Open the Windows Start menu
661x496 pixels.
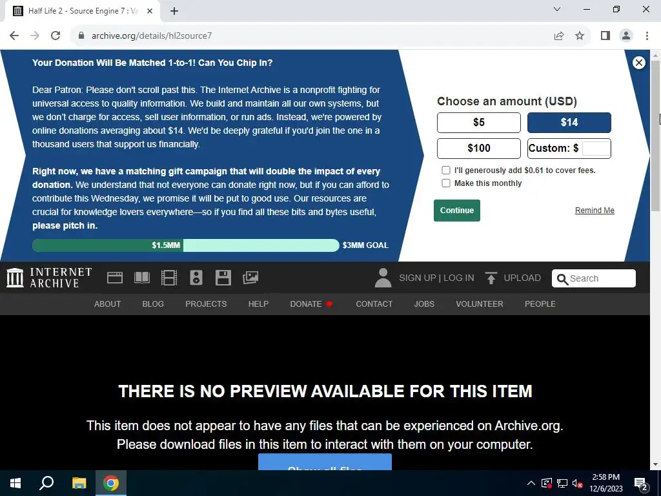[15, 483]
